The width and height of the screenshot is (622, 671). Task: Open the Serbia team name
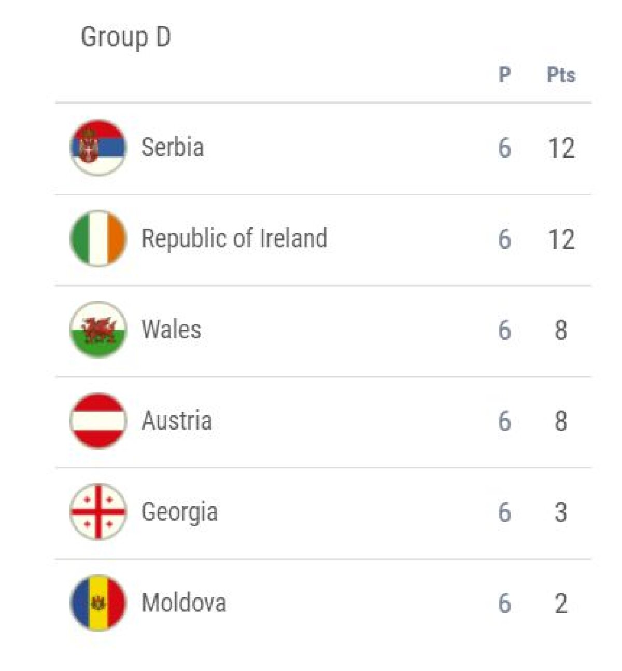173,148
